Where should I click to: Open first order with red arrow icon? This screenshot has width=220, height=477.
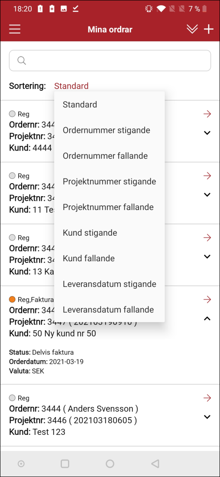click(x=207, y=114)
